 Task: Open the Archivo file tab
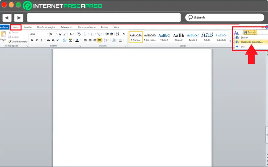[4, 27]
